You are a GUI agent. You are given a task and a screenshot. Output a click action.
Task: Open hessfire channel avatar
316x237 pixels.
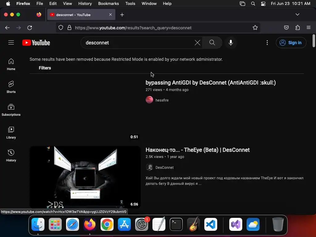[149, 100]
